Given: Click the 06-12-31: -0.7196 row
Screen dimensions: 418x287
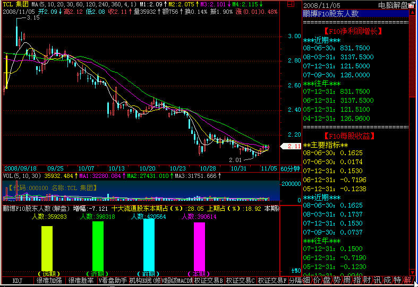Looking at the screenshot, I should [335, 180].
